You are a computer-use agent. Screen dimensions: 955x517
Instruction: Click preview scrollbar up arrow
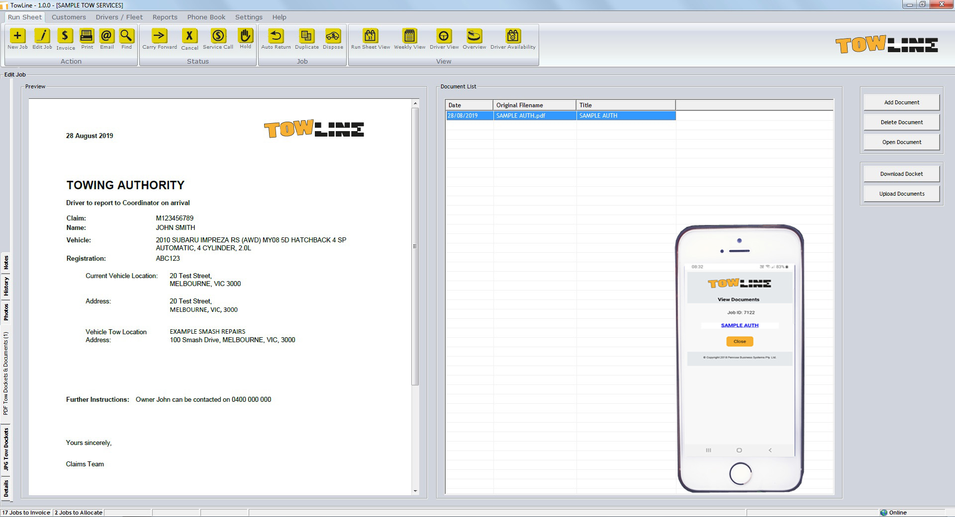pyautogui.click(x=415, y=104)
